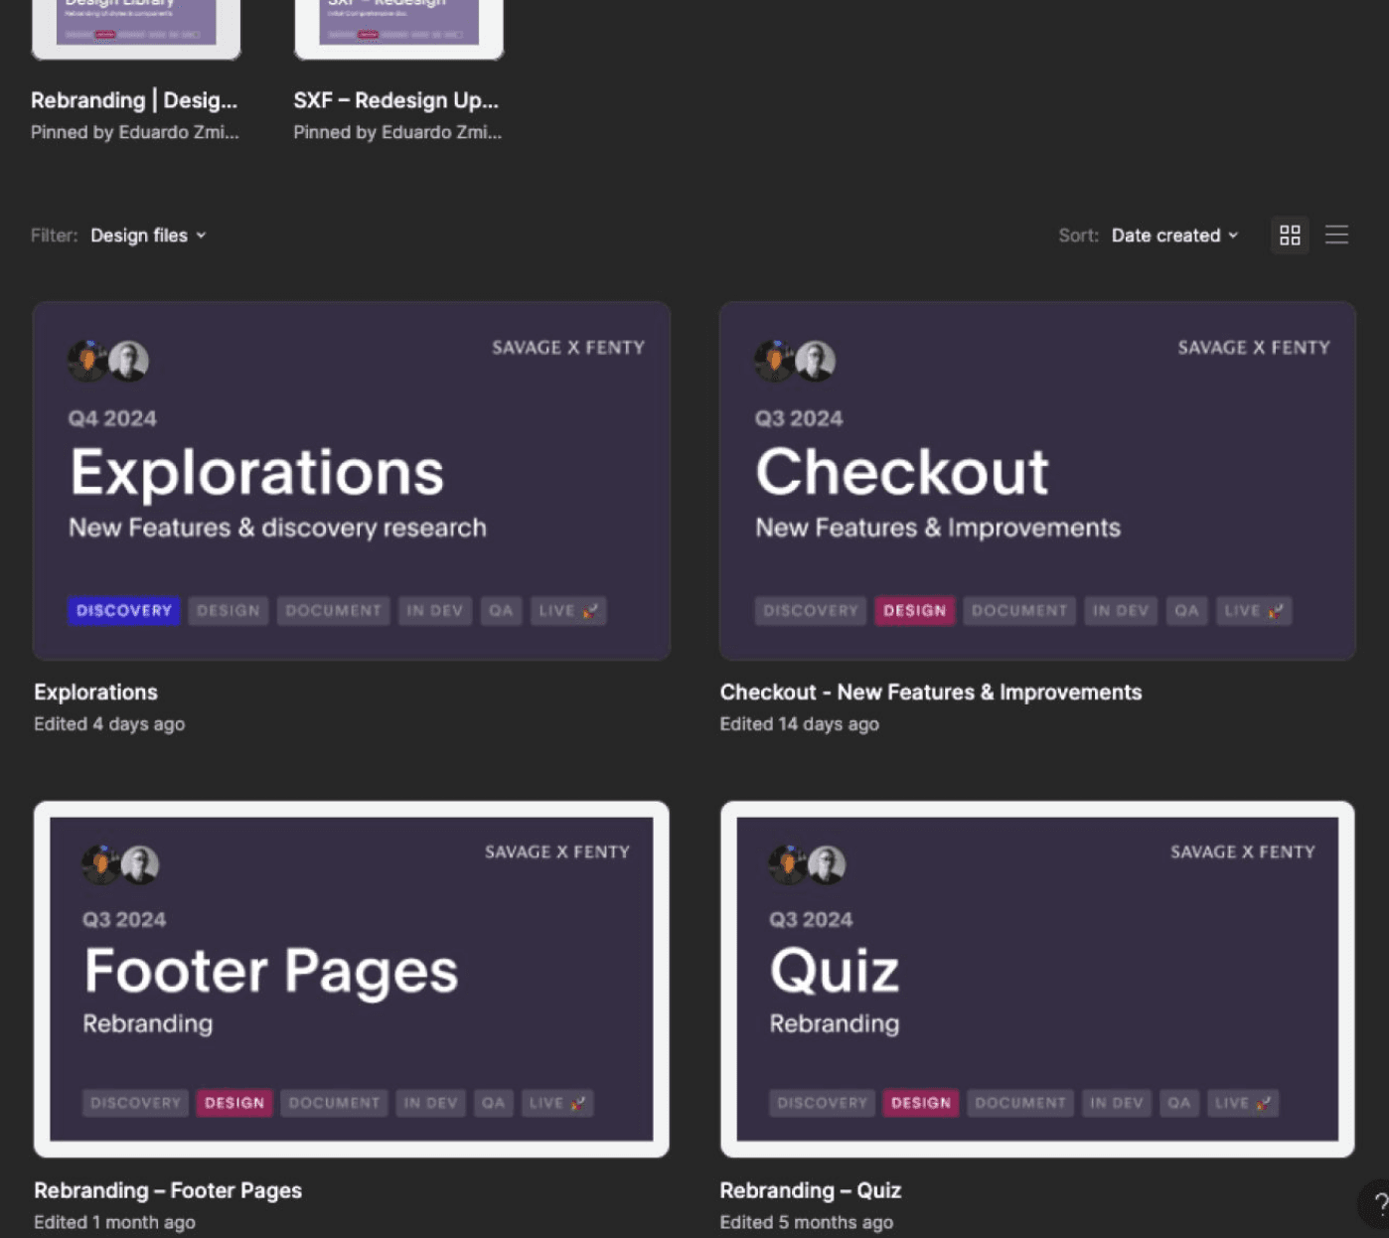Open the help question mark button
The width and height of the screenshot is (1389, 1238).
click(1378, 1203)
